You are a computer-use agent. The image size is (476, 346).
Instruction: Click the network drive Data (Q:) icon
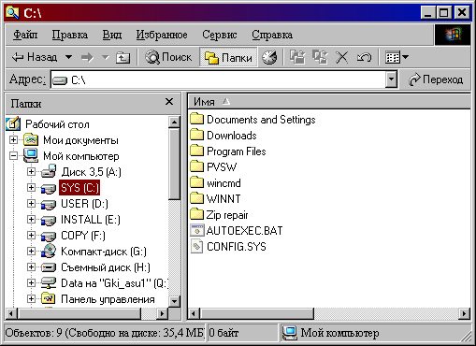[x=49, y=283]
